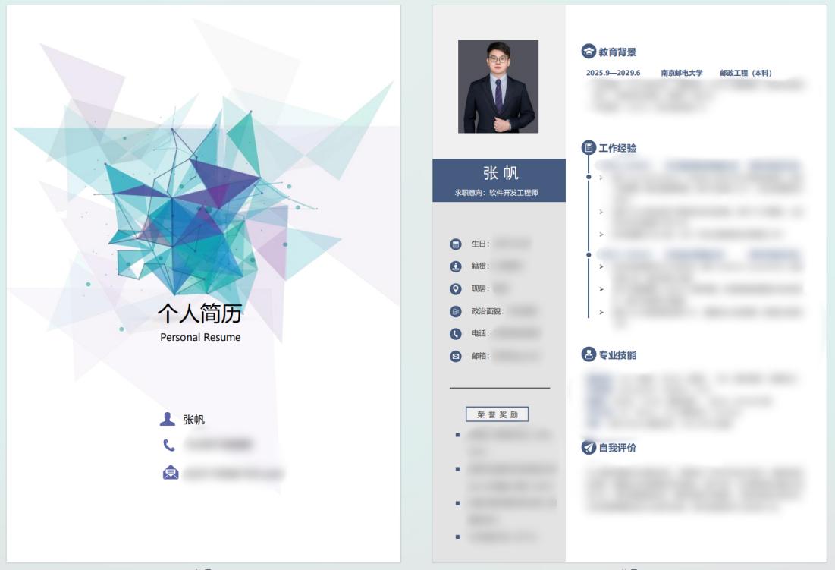This screenshot has width=835, height=570.
Task: Select the user icon beside 张帆 on cover
Action: [167, 419]
